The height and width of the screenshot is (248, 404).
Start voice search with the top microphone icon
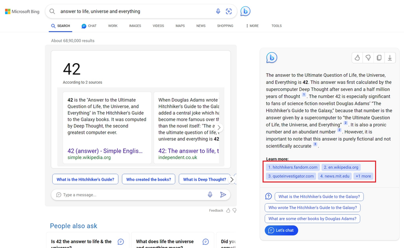(218, 12)
